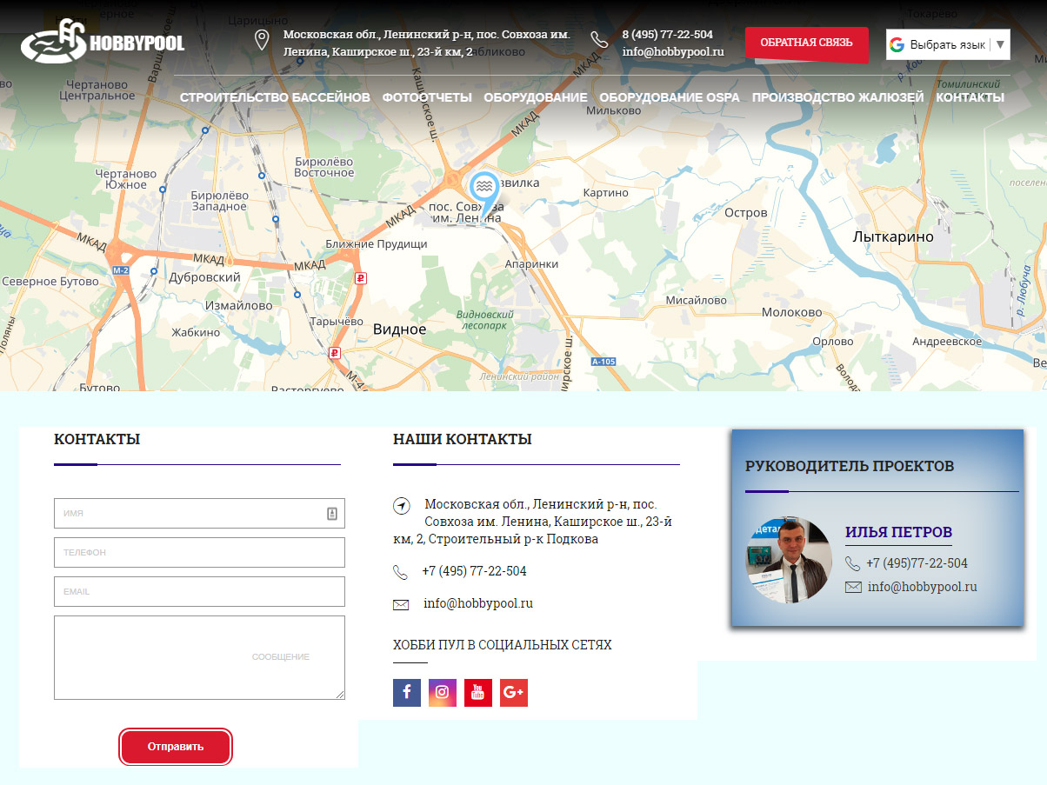Image resolution: width=1047 pixels, height=785 pixels.
Task: Open the Instagram social page
Action: (x=443, y=693)
